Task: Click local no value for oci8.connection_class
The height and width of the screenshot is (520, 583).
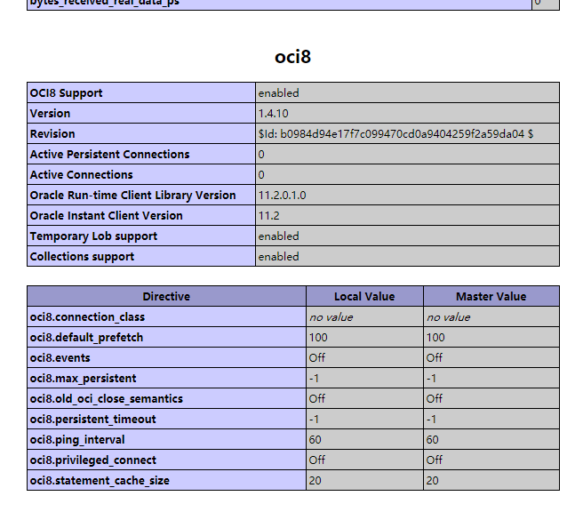Action: point(331,317)
